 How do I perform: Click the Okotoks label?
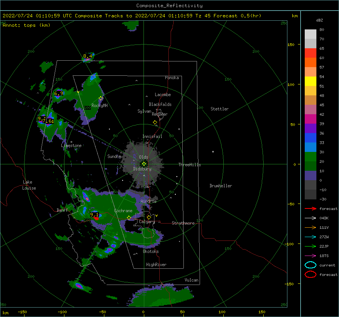151,251
